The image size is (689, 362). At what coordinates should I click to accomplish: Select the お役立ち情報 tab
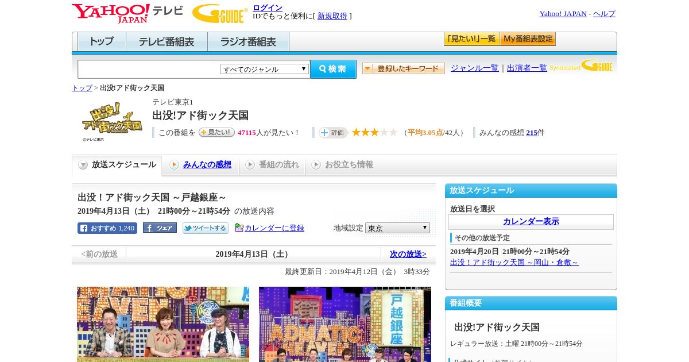pos(342,165)
